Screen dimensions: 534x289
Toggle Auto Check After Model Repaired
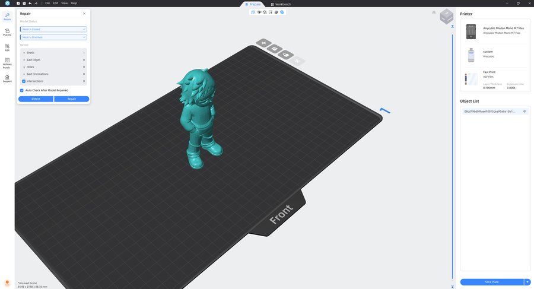[x=22, y=90]
